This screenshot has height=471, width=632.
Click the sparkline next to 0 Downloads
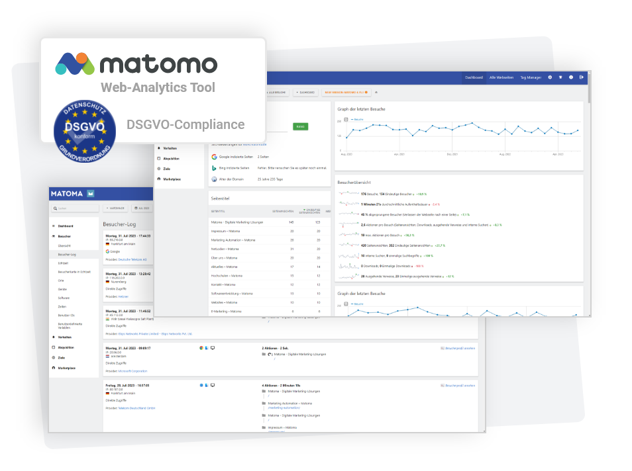[348, 266]
